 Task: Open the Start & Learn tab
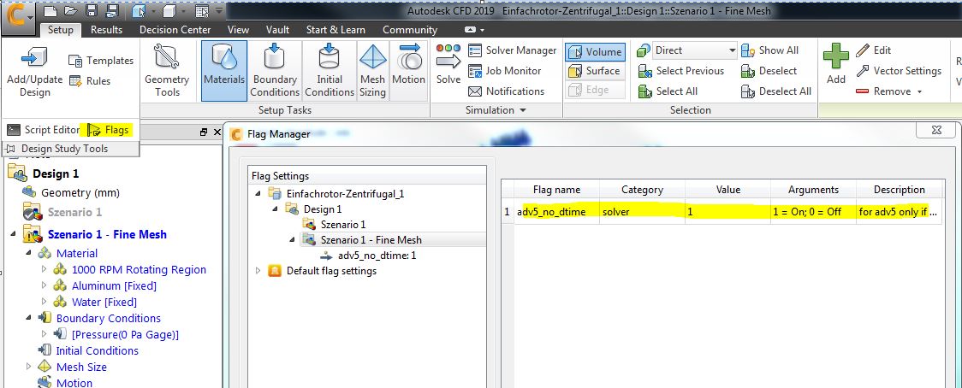(x=335, y=29)
